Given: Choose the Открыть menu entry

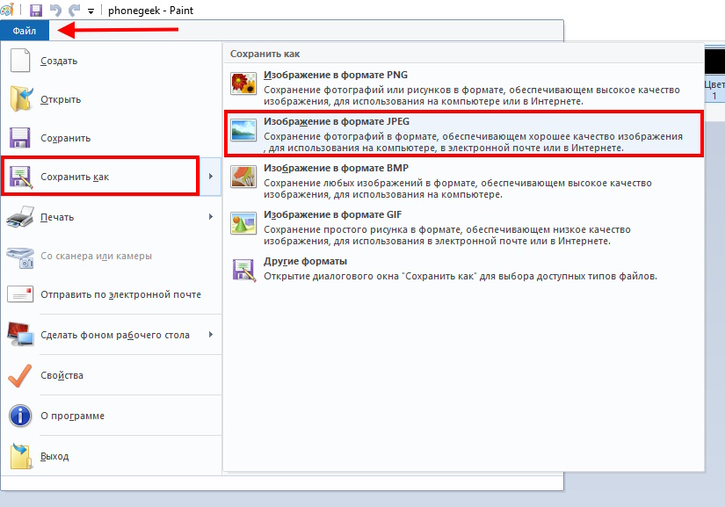Looking at the screenshot, I should pyautogui.click(x=111, y=99).
